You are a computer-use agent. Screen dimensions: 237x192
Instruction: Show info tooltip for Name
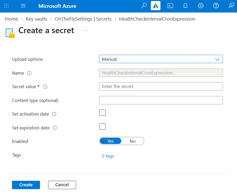point(29,73)
